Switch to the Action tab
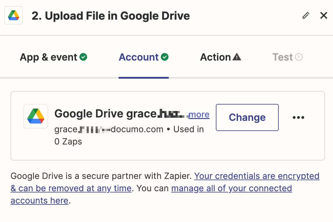333x222 pixels. (220, 57)
